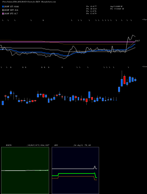Click the blue DOW ST legend swatch
The width and height of the screenshot is (147, 194).
point(3,6)
